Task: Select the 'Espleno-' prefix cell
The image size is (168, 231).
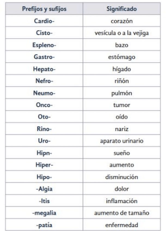Action: [x=44, y=45]
